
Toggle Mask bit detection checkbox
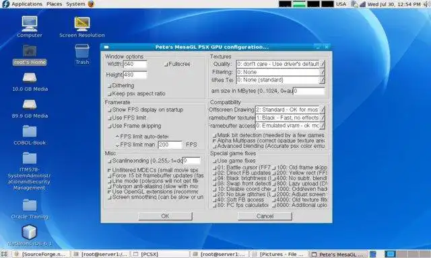point(214,136)
